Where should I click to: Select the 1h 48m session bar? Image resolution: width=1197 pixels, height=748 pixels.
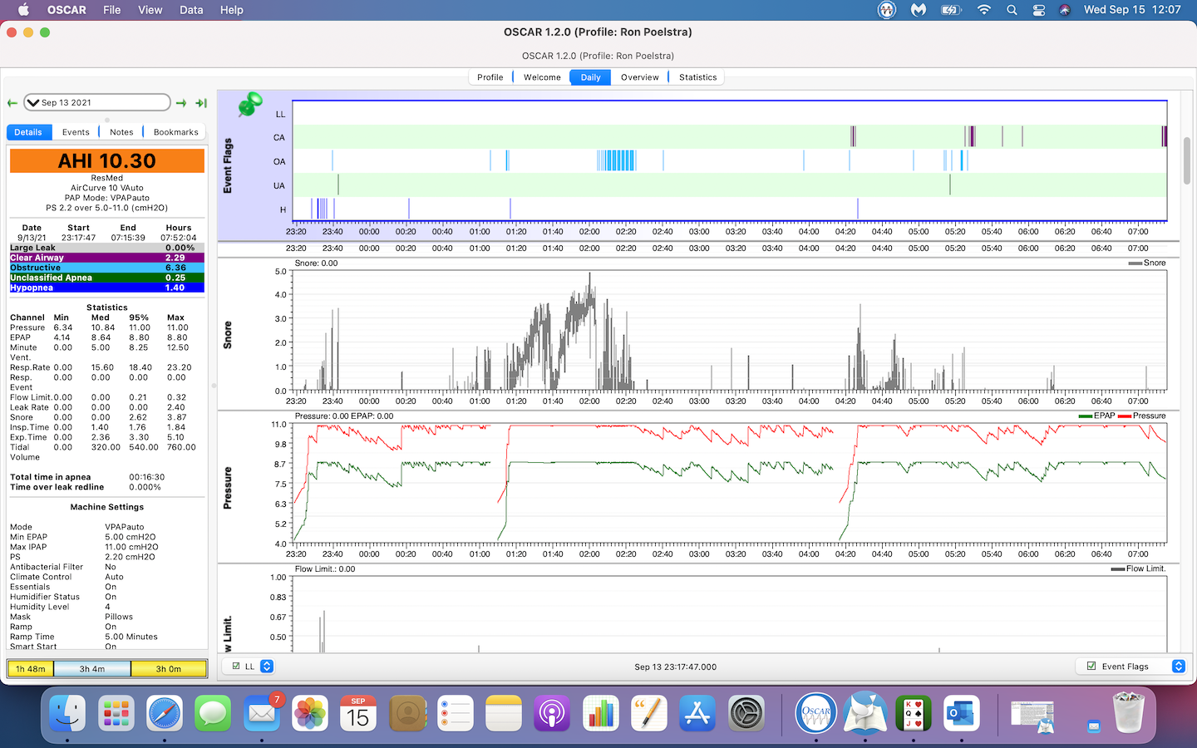click(x=31, y=669)
